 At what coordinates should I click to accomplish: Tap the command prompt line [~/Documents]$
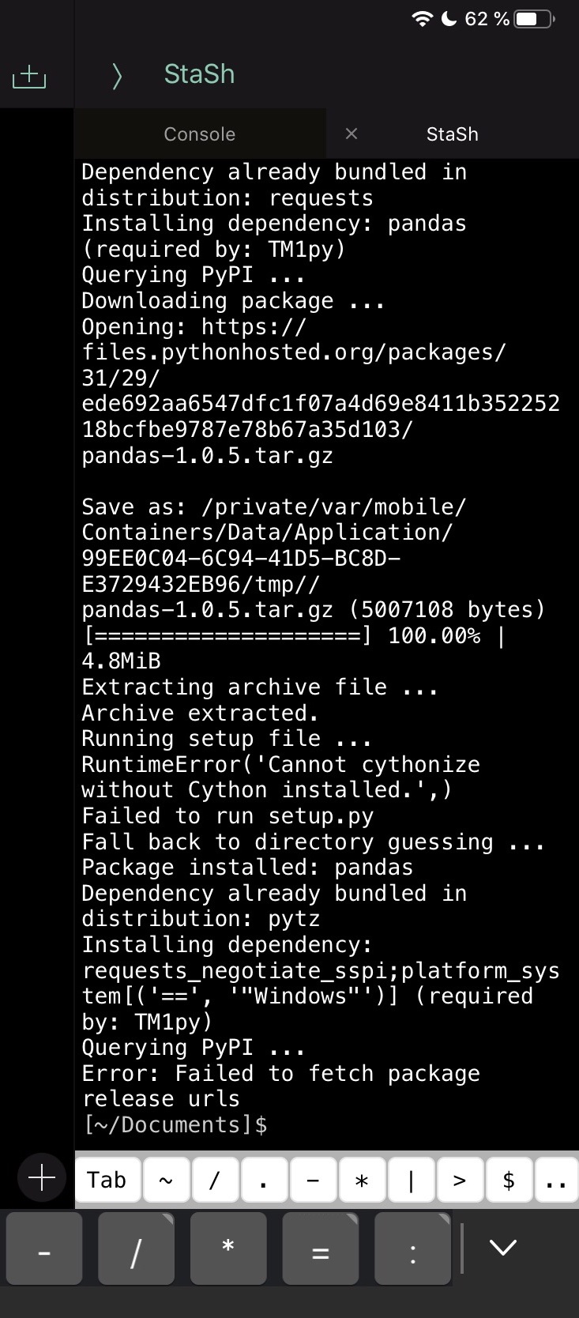click(x=175, y=1124)
